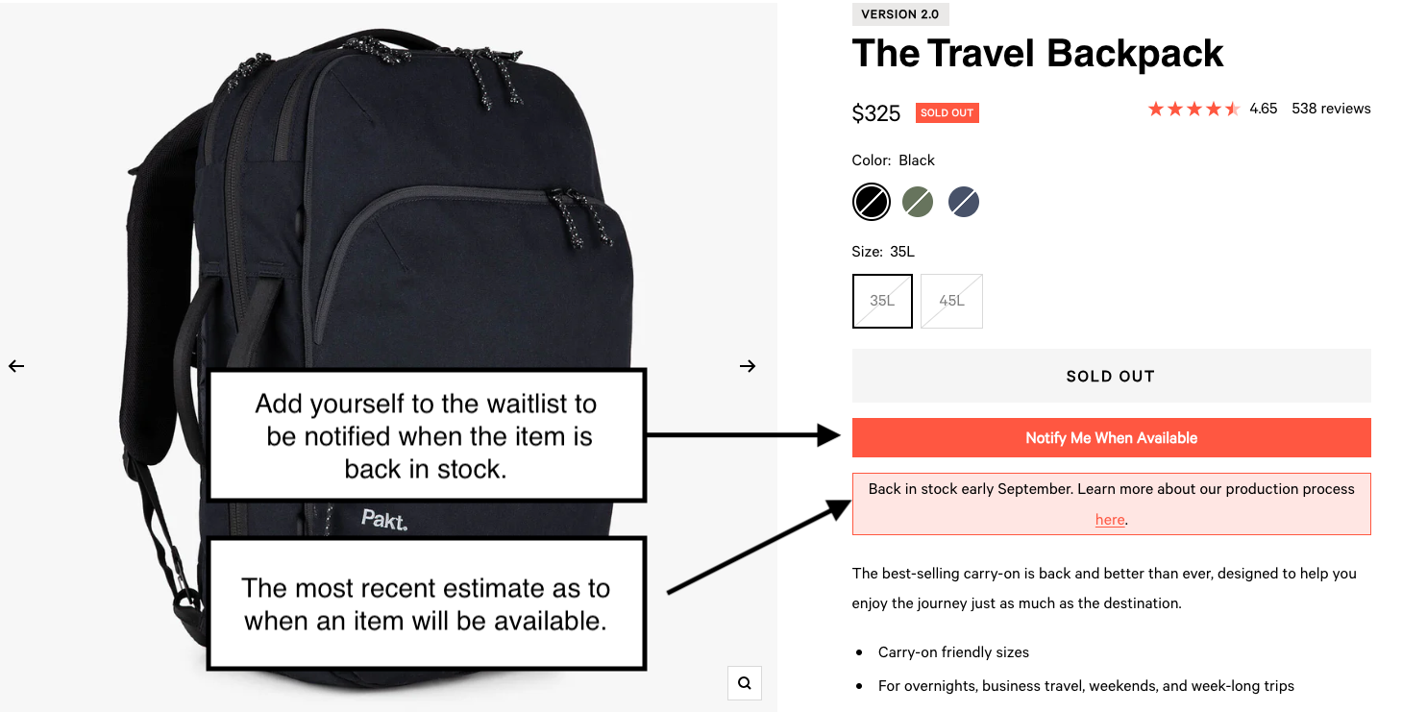Click the next image right arrow
Viewport: 1427px width, 712px height.
point(748,366)
